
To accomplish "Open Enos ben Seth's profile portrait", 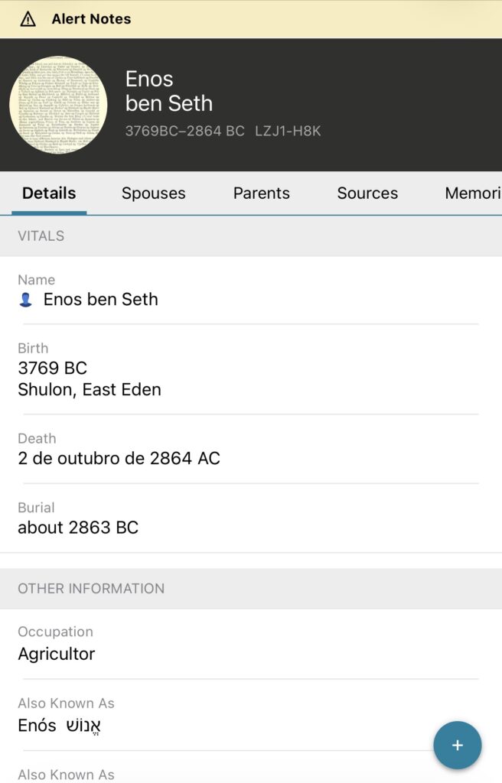I will (x=58, y=105).
